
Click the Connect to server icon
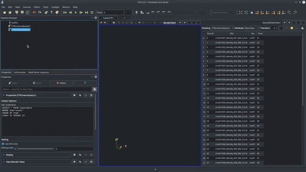(17, 12)
